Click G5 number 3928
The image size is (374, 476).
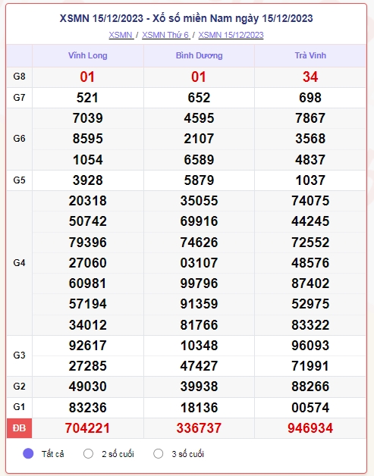(88, 180)
